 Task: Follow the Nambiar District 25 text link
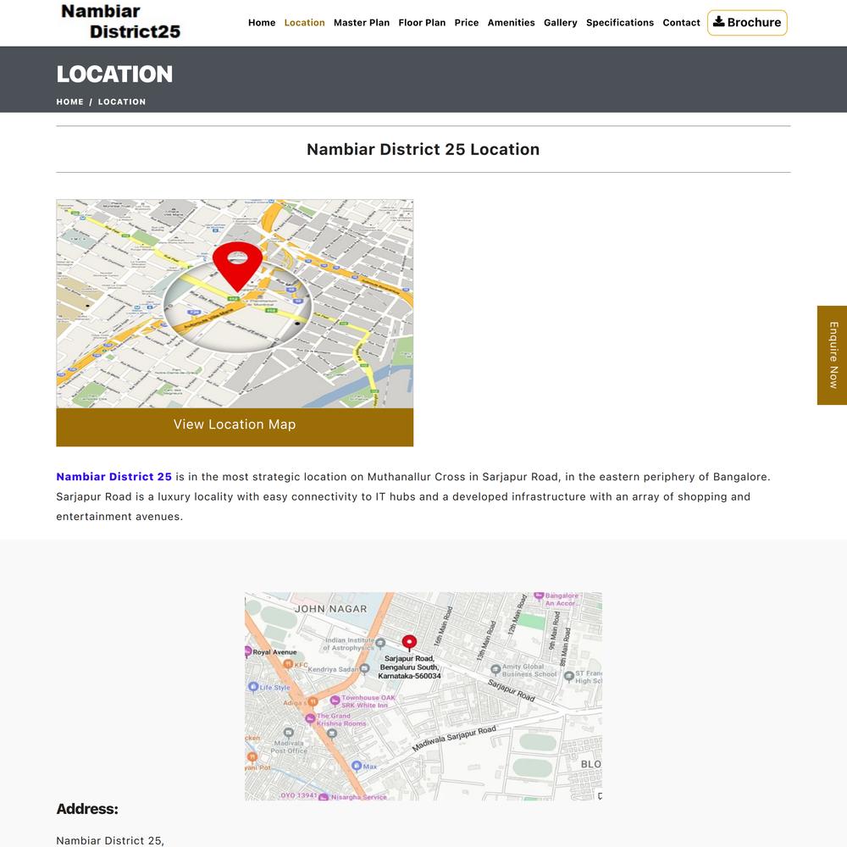[x=114, y=476]
